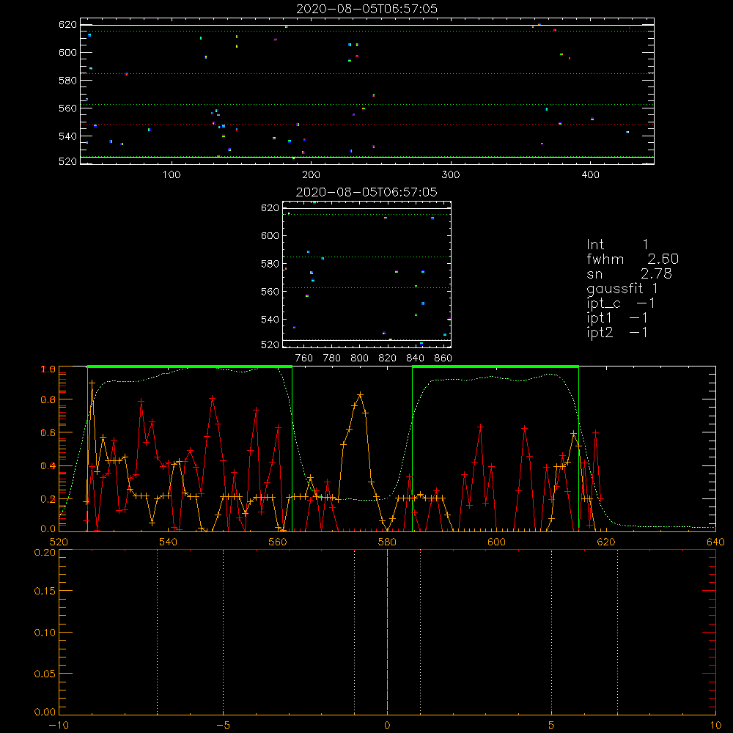Viewport: 733px width, 733px height.
Task: Click x-axis label 760 on the small middle plot
Action: (304, 358)
